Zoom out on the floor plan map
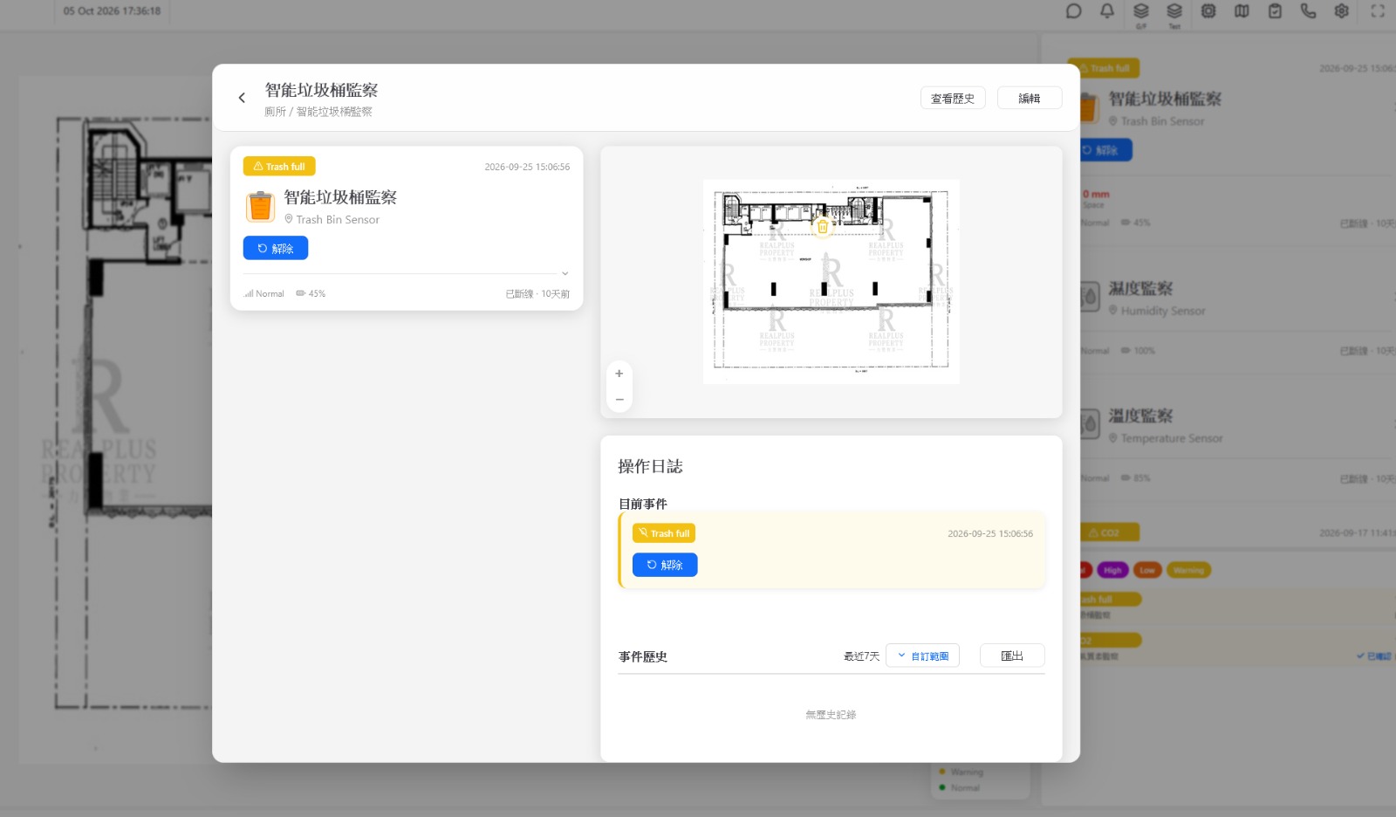This screenshot has width=1396, height=817. [619, 400]
